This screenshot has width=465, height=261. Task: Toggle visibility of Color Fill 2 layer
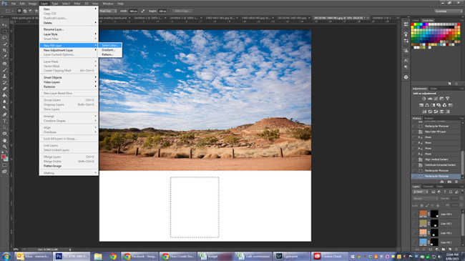[x=415, y=233]
